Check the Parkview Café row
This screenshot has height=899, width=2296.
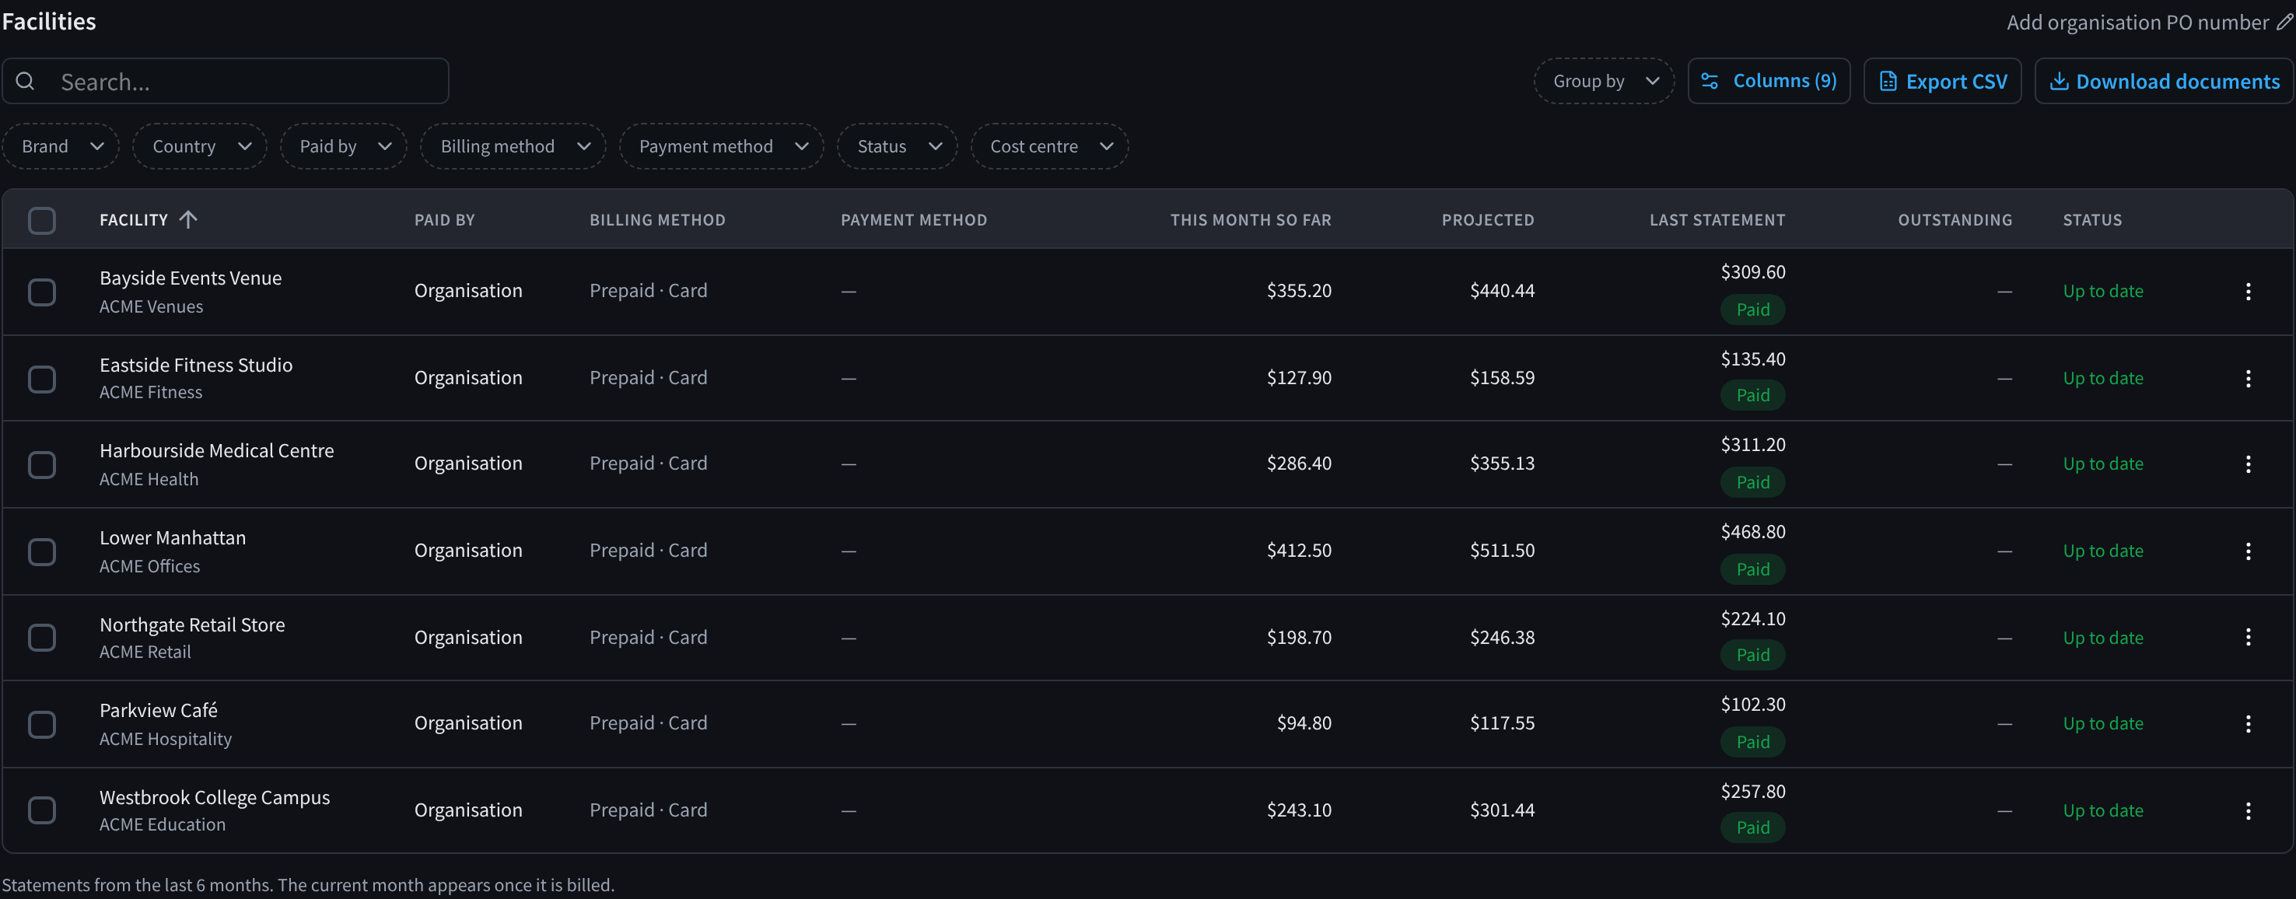42,723
